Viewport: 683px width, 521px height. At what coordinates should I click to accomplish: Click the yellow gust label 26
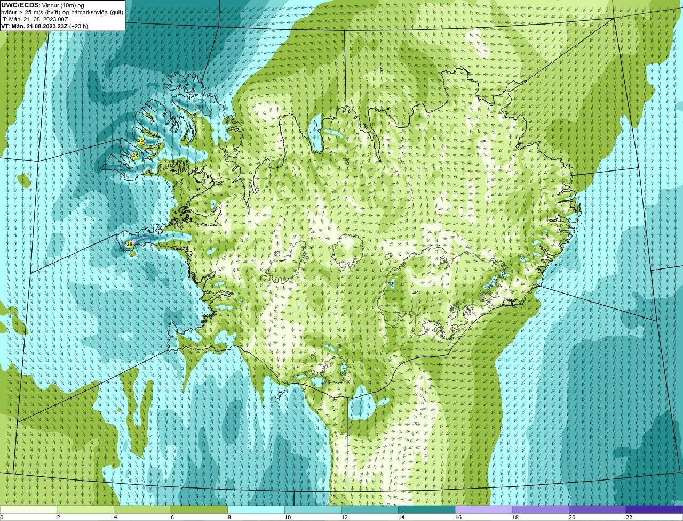[x=136, y=155]
